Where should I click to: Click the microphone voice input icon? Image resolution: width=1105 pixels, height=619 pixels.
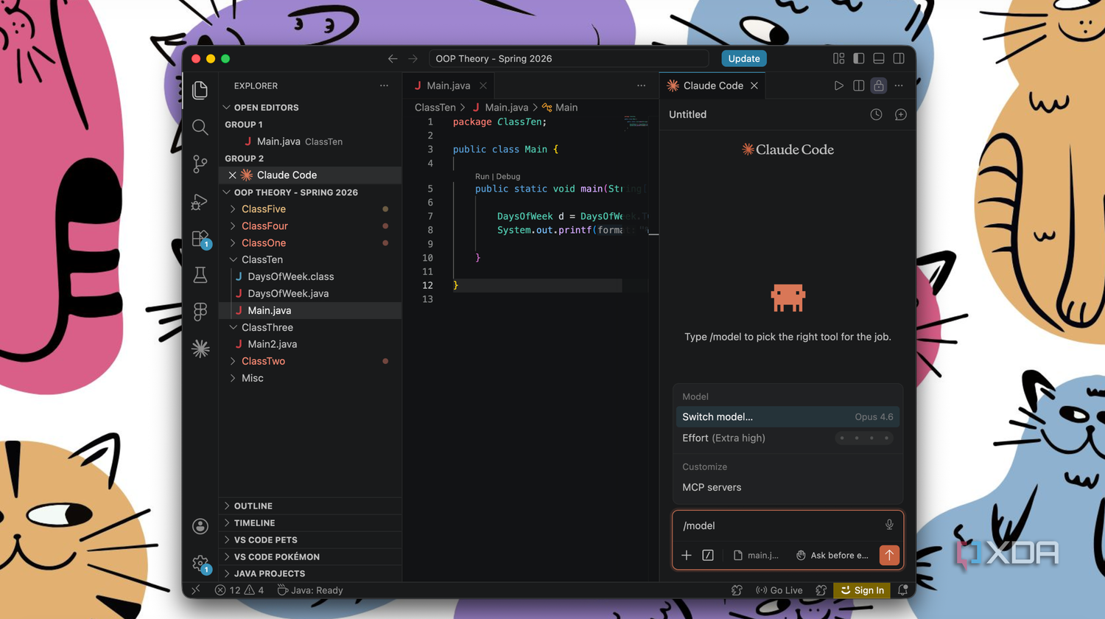(889, 525)
